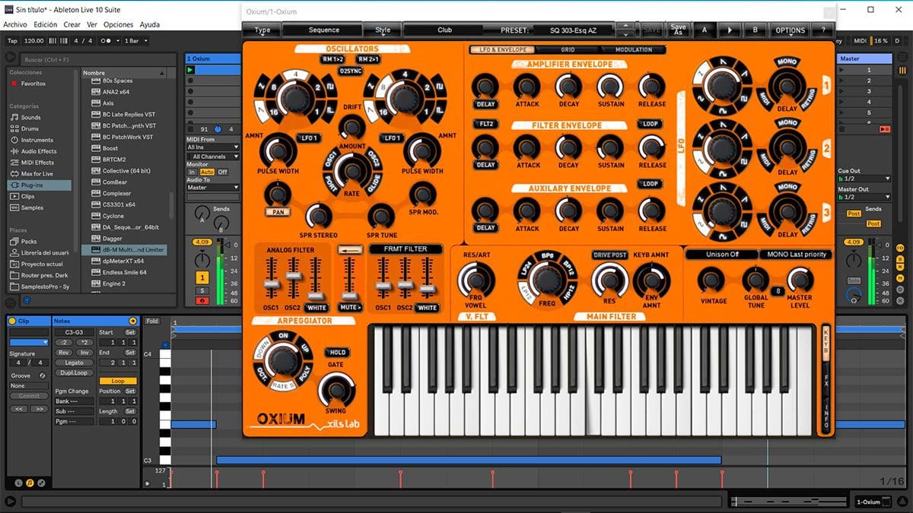This screenshot has height=513, width=913.
Task: Open the OPTIONS menu in Oxium
Action: click(790, 30)
